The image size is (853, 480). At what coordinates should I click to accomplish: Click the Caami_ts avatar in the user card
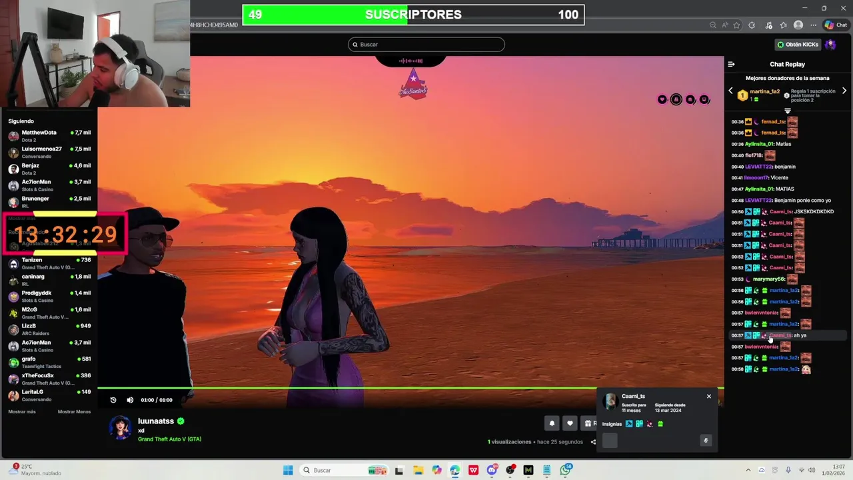[610, 401]
